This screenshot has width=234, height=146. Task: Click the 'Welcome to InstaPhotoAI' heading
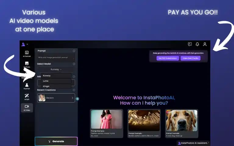[144, 98]
